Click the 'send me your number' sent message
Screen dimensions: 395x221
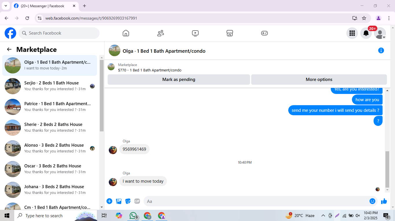pyautogui.click(x=335, y=110)
